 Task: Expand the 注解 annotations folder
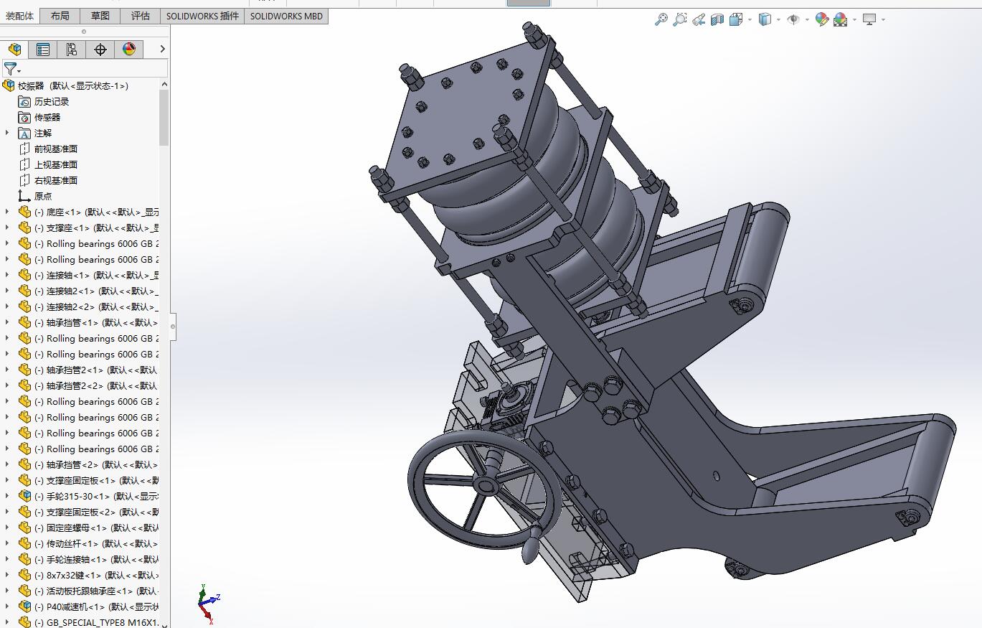pyautogui.click(x=8, y=133)
